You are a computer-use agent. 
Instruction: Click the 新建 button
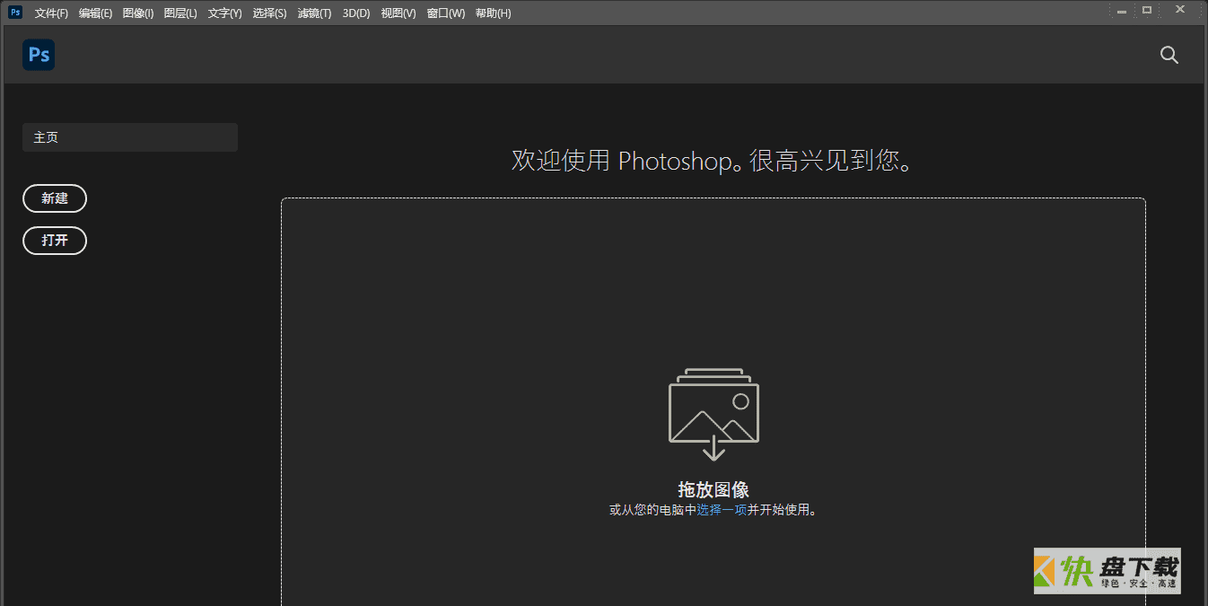pyautogui.click(x=55, y=198)
